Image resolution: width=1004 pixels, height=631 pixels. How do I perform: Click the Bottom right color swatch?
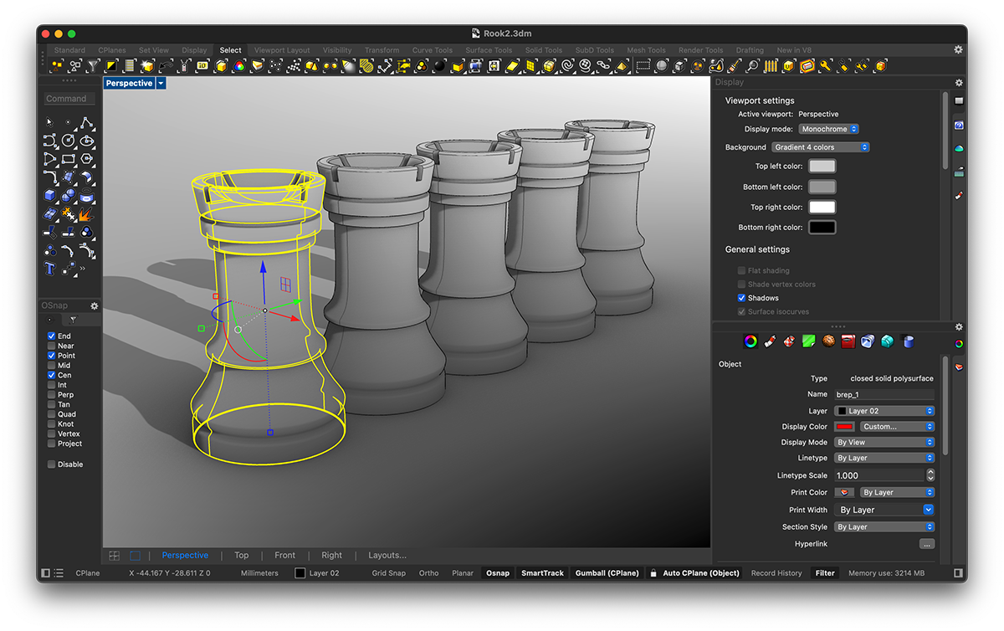click(822, 228)
